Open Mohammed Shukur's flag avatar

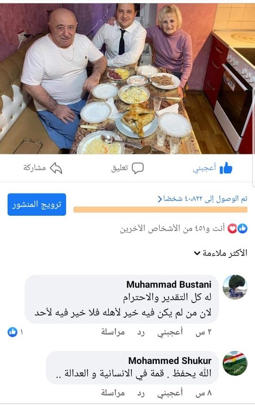(235, 363)
